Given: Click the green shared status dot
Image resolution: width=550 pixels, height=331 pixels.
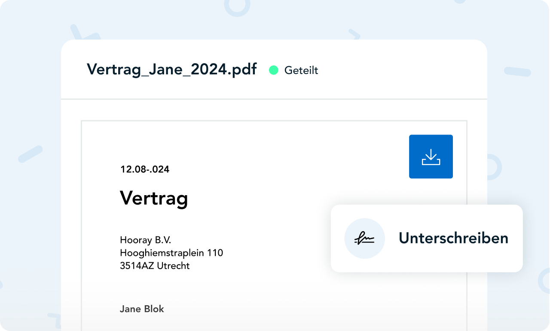Looking at the screenshot, I should pos(274,70).
